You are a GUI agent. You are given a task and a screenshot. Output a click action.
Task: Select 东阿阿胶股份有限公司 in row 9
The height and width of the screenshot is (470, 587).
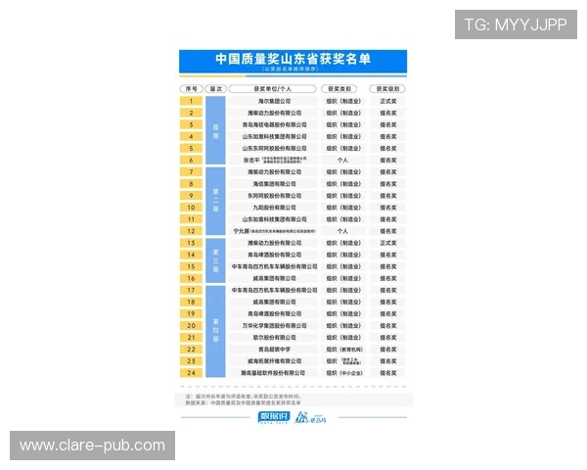pos(274,196)
